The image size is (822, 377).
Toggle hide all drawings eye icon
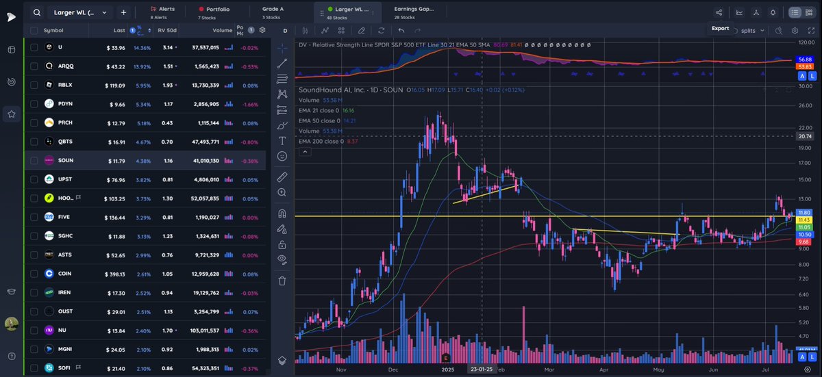(282, 259)
